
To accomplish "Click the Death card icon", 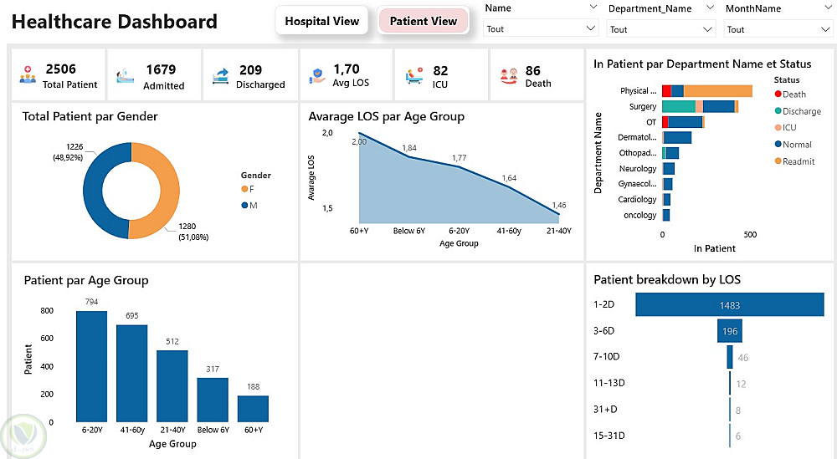I will [x=509, y=76].
